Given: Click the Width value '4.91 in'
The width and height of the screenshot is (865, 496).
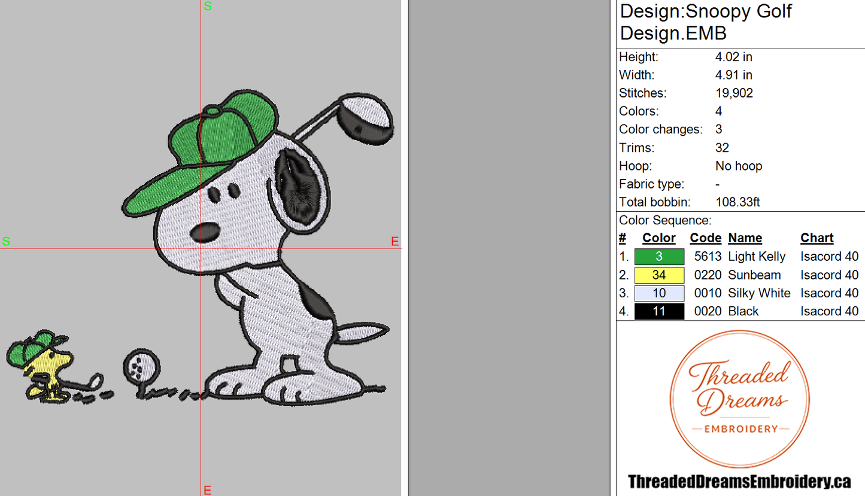Looking at the screenshot, I should [x=734, y=75].
